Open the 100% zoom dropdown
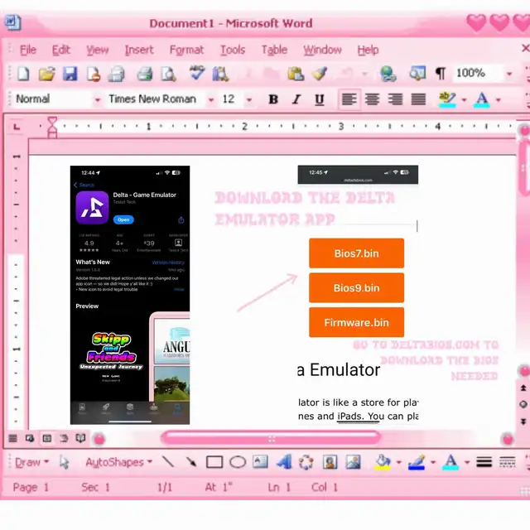 point(508,74)
